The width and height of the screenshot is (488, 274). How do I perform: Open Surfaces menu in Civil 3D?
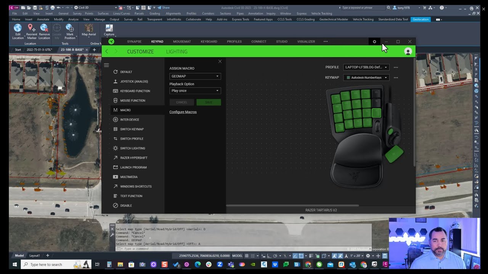pos(103,14)
